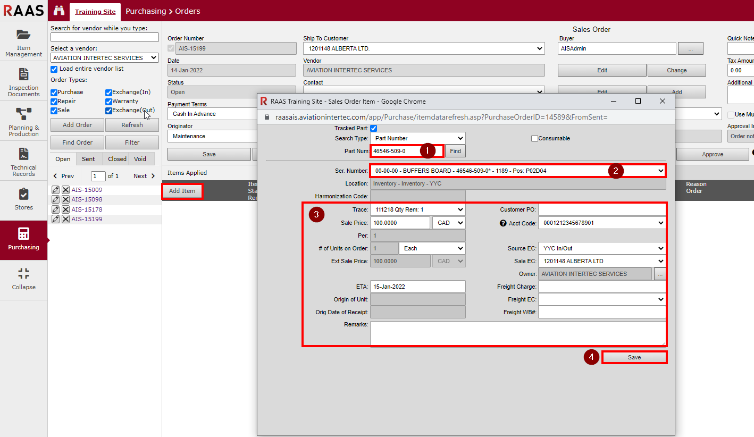Go to Planning & Production
The width and height of the screenshot is (754, 437).
(23, 121)
